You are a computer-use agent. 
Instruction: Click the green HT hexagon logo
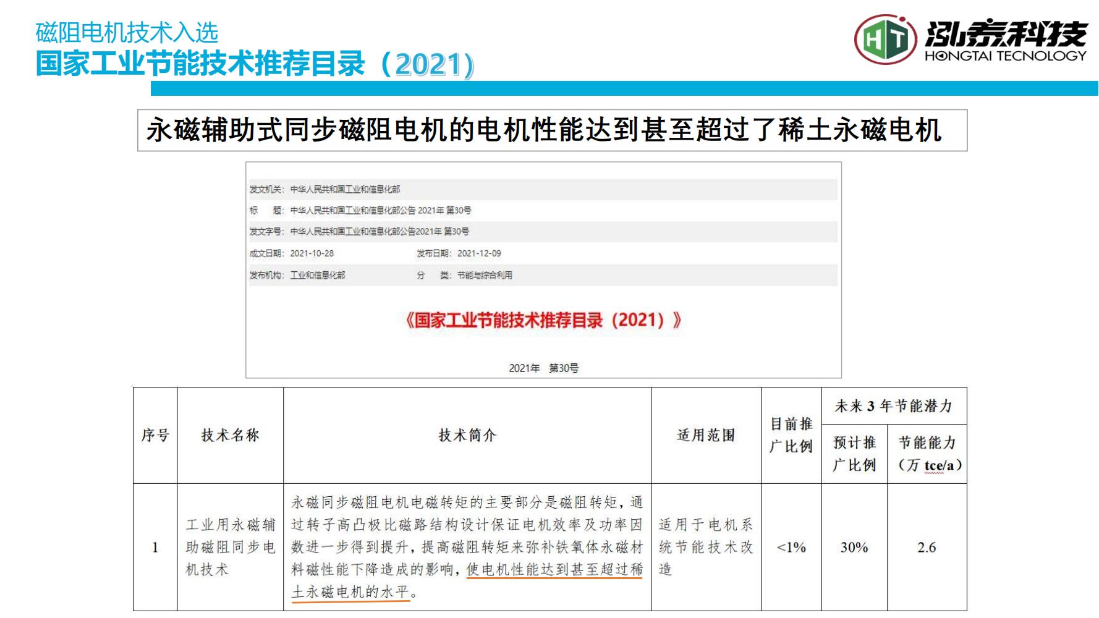pyautogui.click(x=885, y=40)
